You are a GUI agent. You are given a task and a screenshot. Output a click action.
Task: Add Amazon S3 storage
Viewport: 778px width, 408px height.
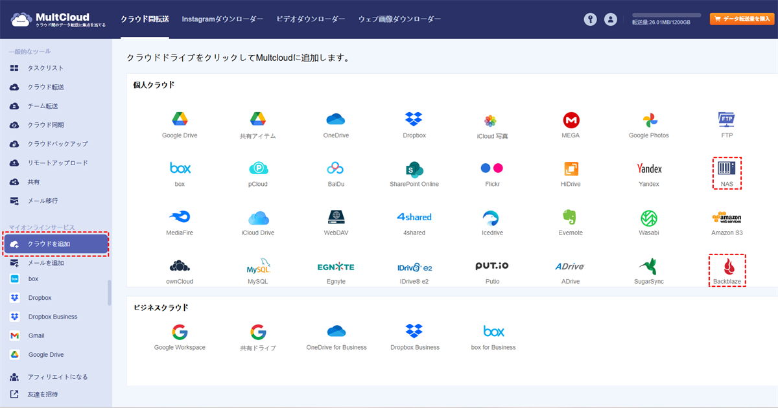tap(727, 218)
